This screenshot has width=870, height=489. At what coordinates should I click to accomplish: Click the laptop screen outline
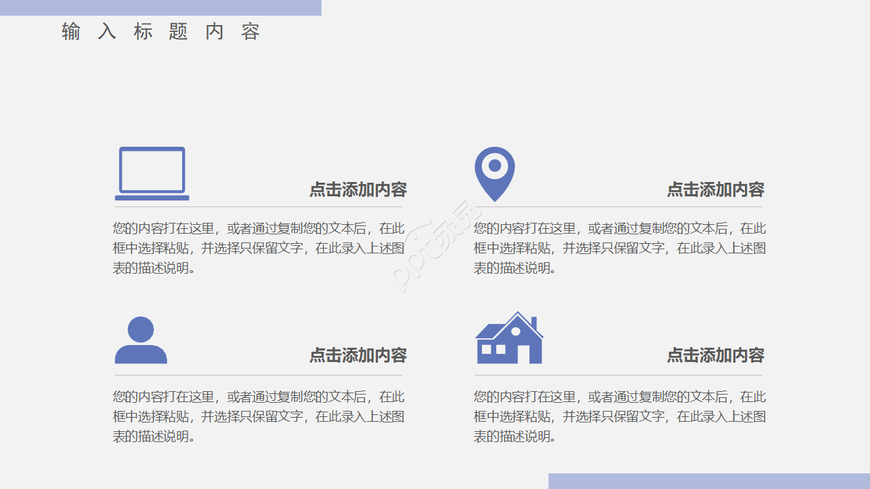(x=152, y=168)
